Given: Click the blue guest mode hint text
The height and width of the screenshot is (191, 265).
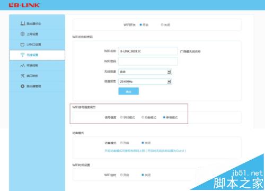Looking at the screenshot, I should pyautogui.click(x=145, y=151).
